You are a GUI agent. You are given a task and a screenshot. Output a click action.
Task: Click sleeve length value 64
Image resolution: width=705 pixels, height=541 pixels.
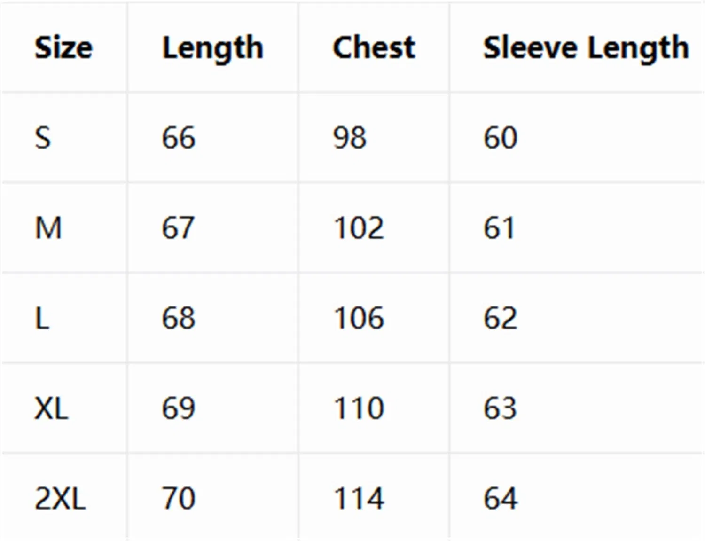pyautogui.click(x=501, y=498)
